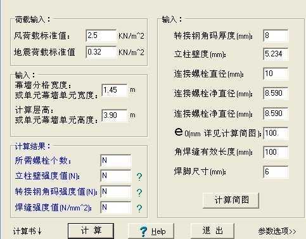
Task: Focus the e0 distance field showing 100
Action: 276,133
